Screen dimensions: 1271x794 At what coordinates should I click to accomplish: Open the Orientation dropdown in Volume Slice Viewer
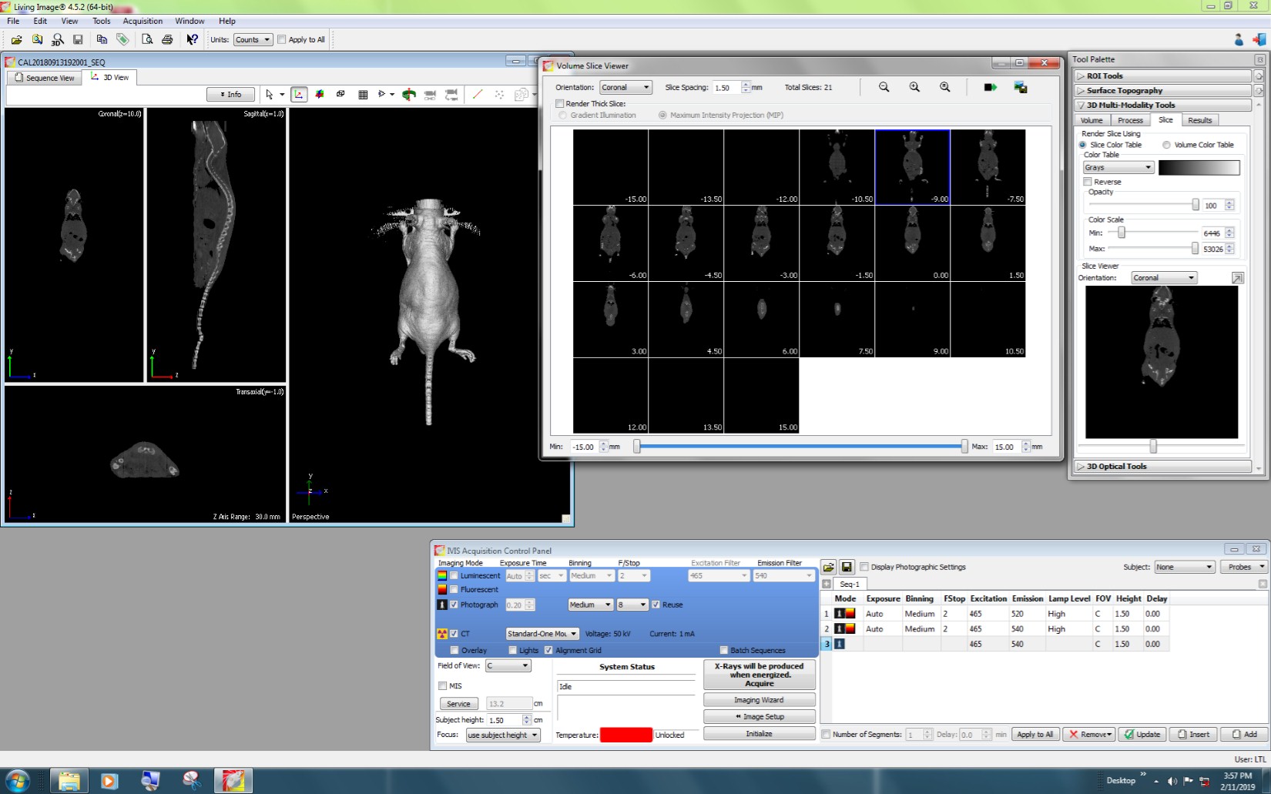click(x=625, y=87)
